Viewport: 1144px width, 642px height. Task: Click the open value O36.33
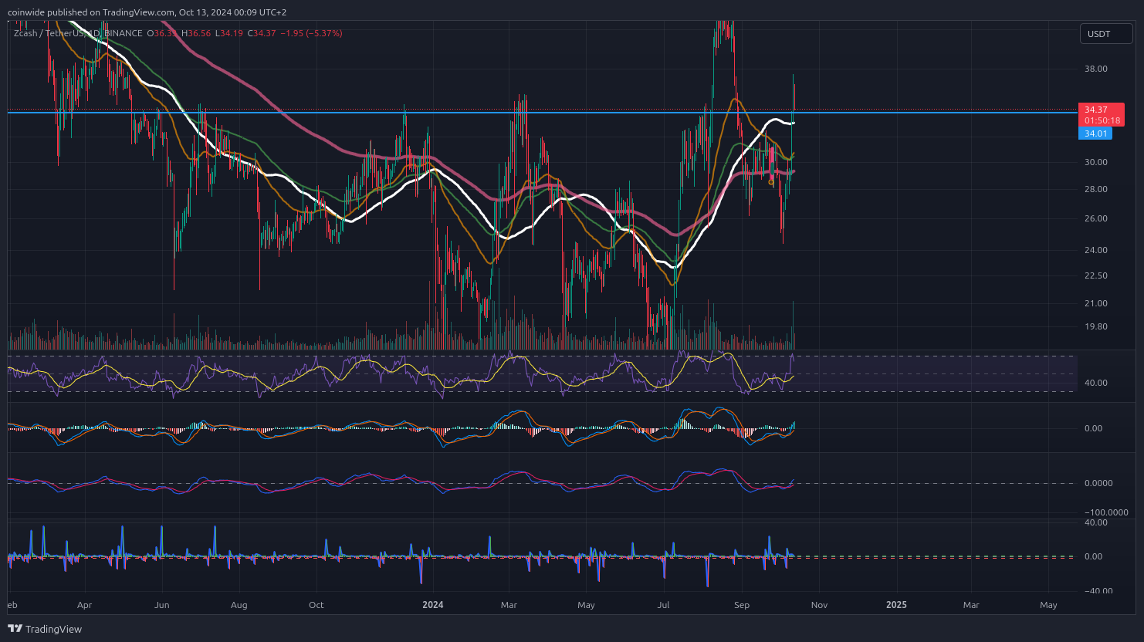pyautogui.click(x=164, y=33)
